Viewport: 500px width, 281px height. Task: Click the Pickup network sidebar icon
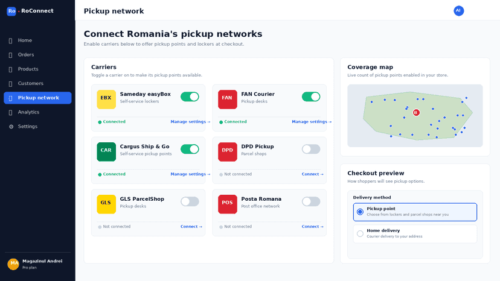coord(10,98)
